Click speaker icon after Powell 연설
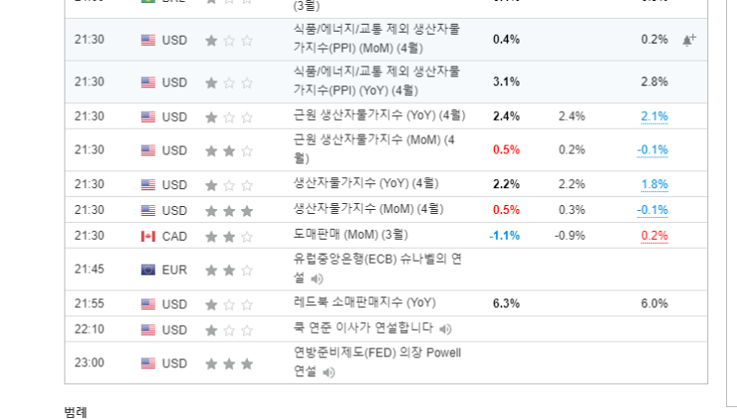 (x=329, y=372)
